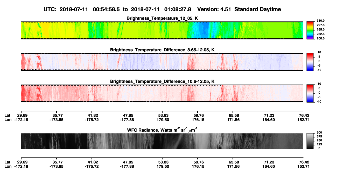Click the 375 tick on WFC colorbar
This screenshot has height=172, width=337.
319,137
